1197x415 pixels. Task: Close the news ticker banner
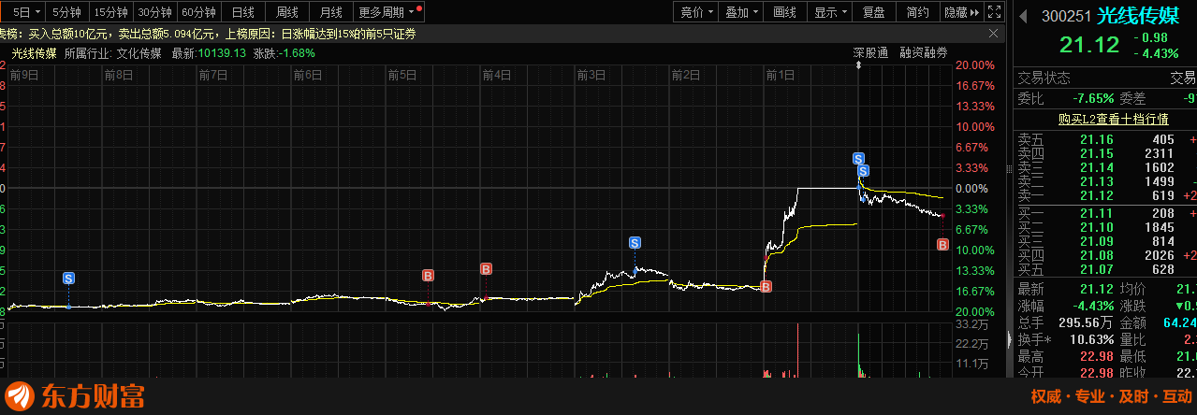pos(995,33)
